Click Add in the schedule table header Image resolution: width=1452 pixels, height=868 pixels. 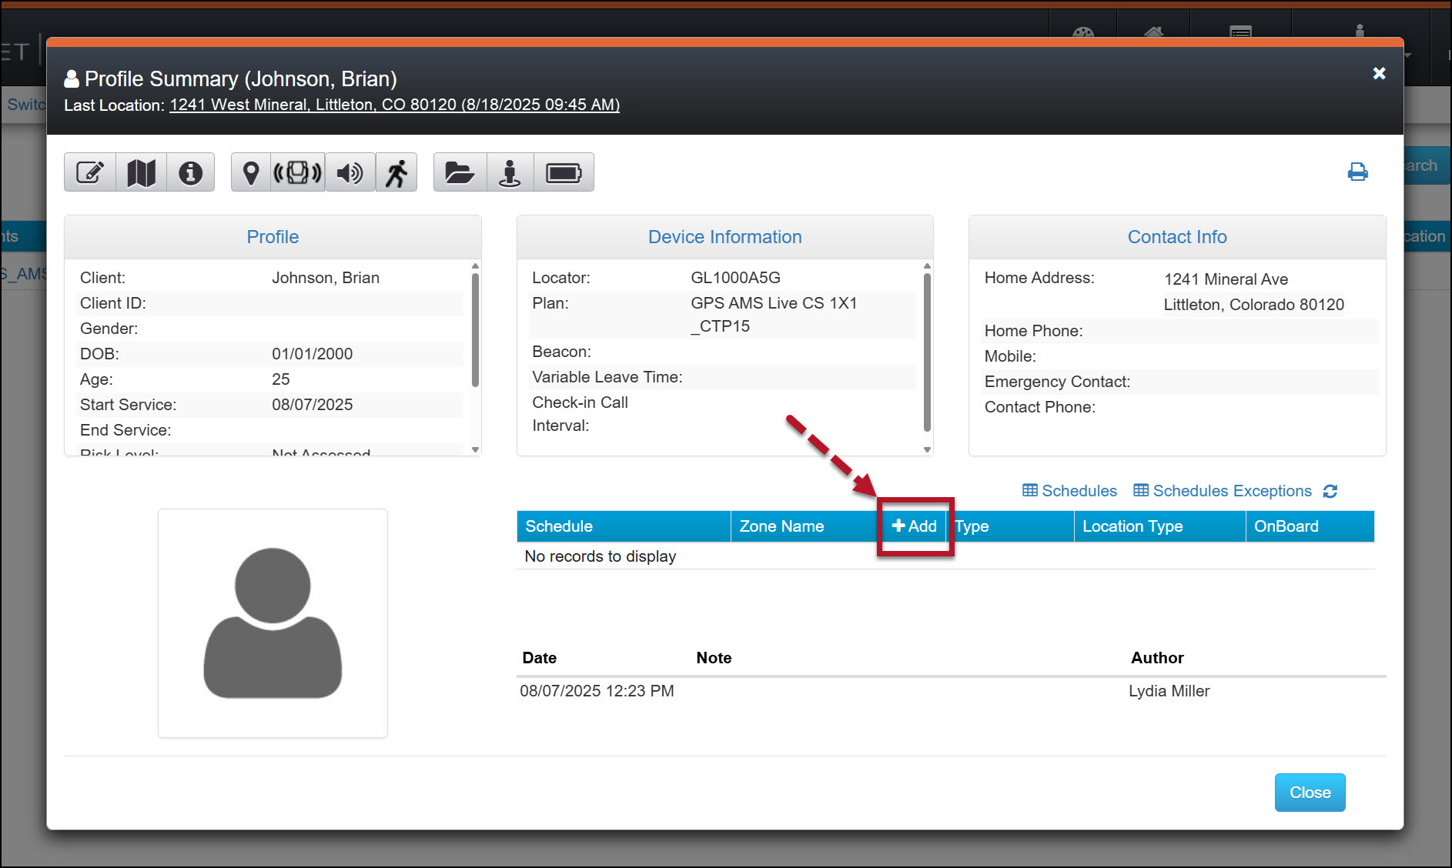click(915, 526)
